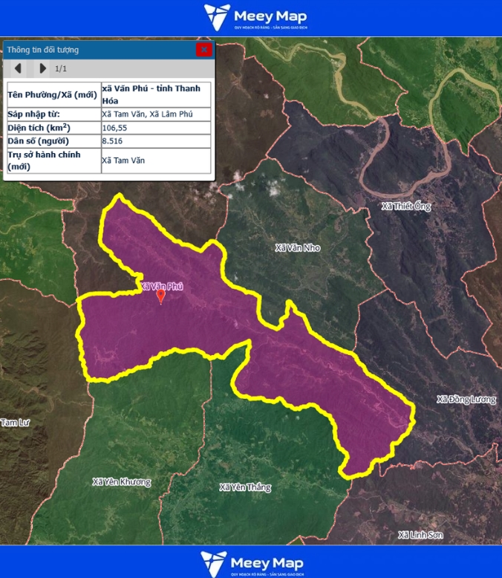502x578 pixels.
Task: Click the Meey Map logo in bottom banner
Action: (251, 563)
